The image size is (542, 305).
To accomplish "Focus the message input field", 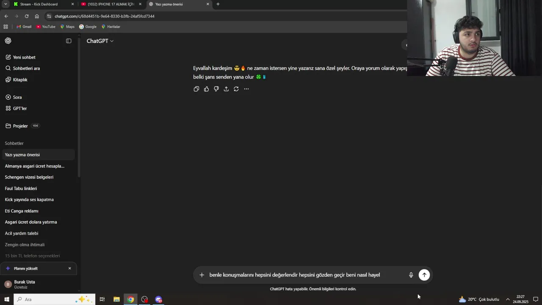I will 306,275.
